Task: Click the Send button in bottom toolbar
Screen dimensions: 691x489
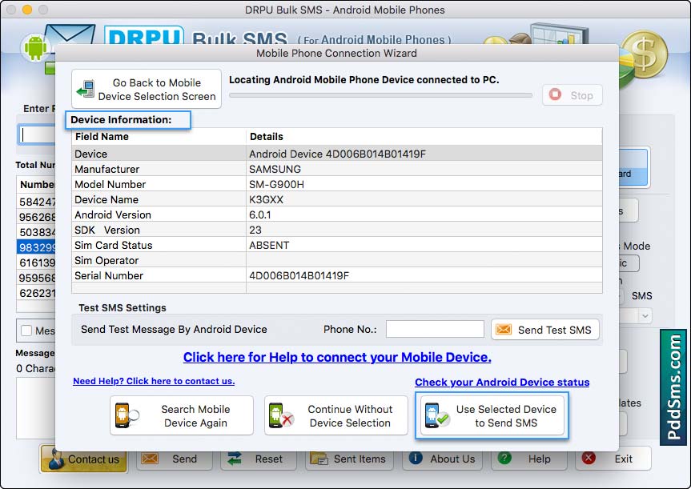Action: (x=175, y=459)
